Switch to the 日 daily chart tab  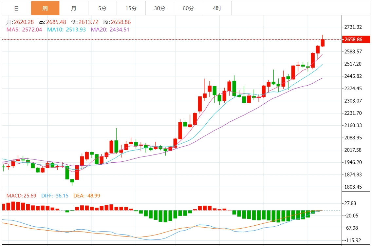click(x=16, y=8)
